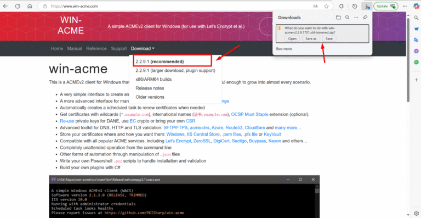The width and height of the screenshot is (421, 218).
Task: Open the Buypass link
Action: 258,141
